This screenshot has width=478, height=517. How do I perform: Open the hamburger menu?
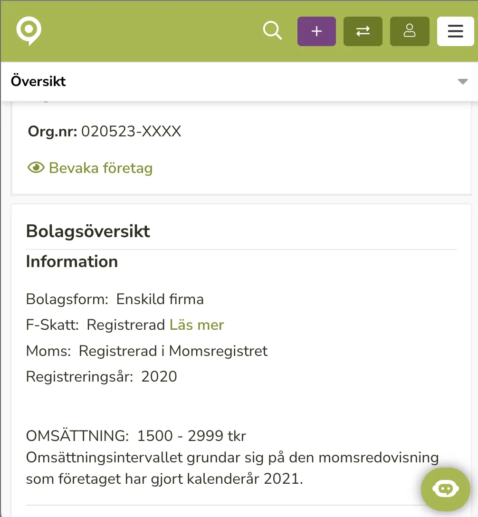tap(455, 31)
